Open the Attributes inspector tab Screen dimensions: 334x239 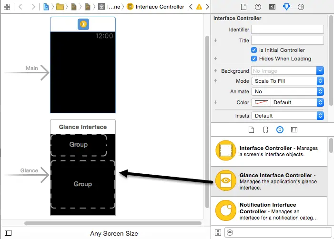(x=286, y=7)
